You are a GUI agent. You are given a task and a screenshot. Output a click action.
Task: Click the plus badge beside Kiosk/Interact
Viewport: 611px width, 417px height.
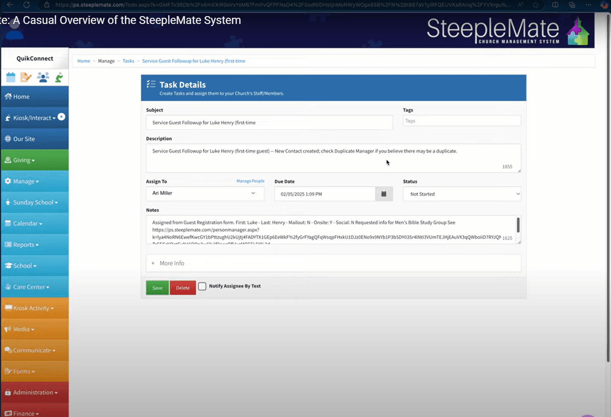[x=61, y=117]
